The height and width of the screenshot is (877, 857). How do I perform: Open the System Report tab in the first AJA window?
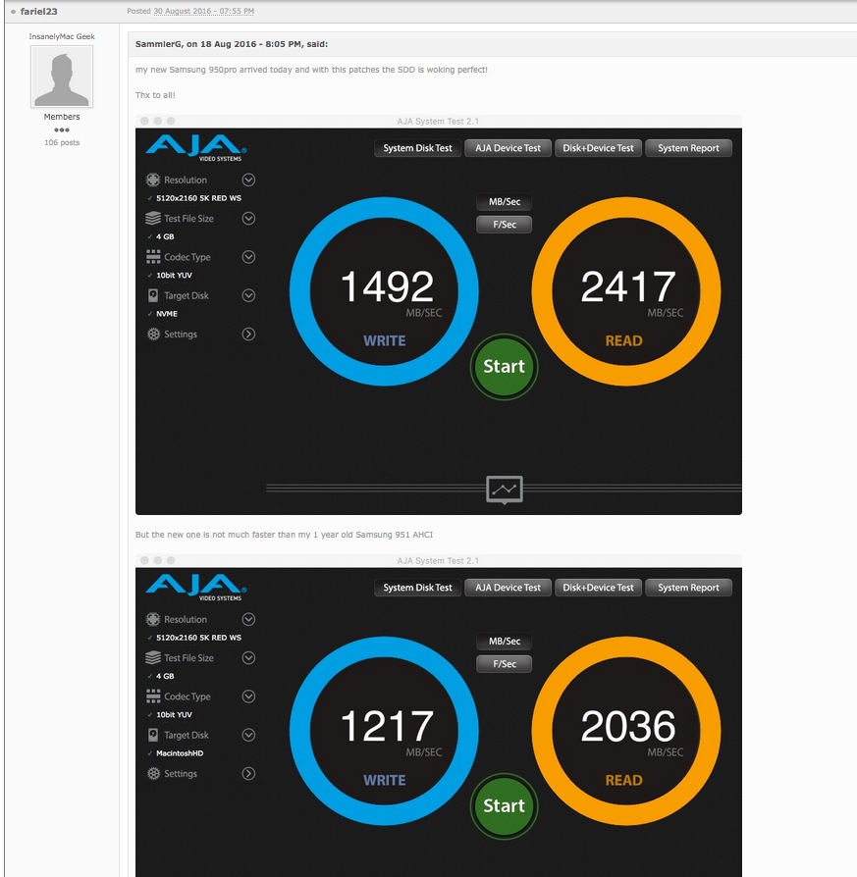(x=688, y=148)
